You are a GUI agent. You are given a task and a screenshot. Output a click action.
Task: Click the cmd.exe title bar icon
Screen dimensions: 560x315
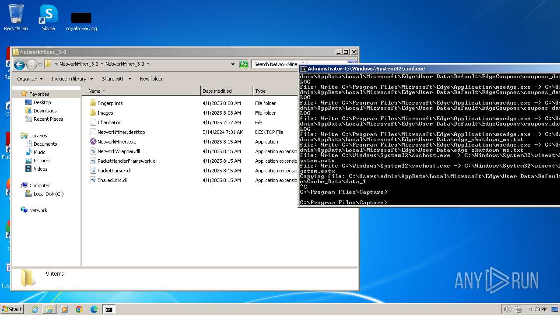[303, 69]
